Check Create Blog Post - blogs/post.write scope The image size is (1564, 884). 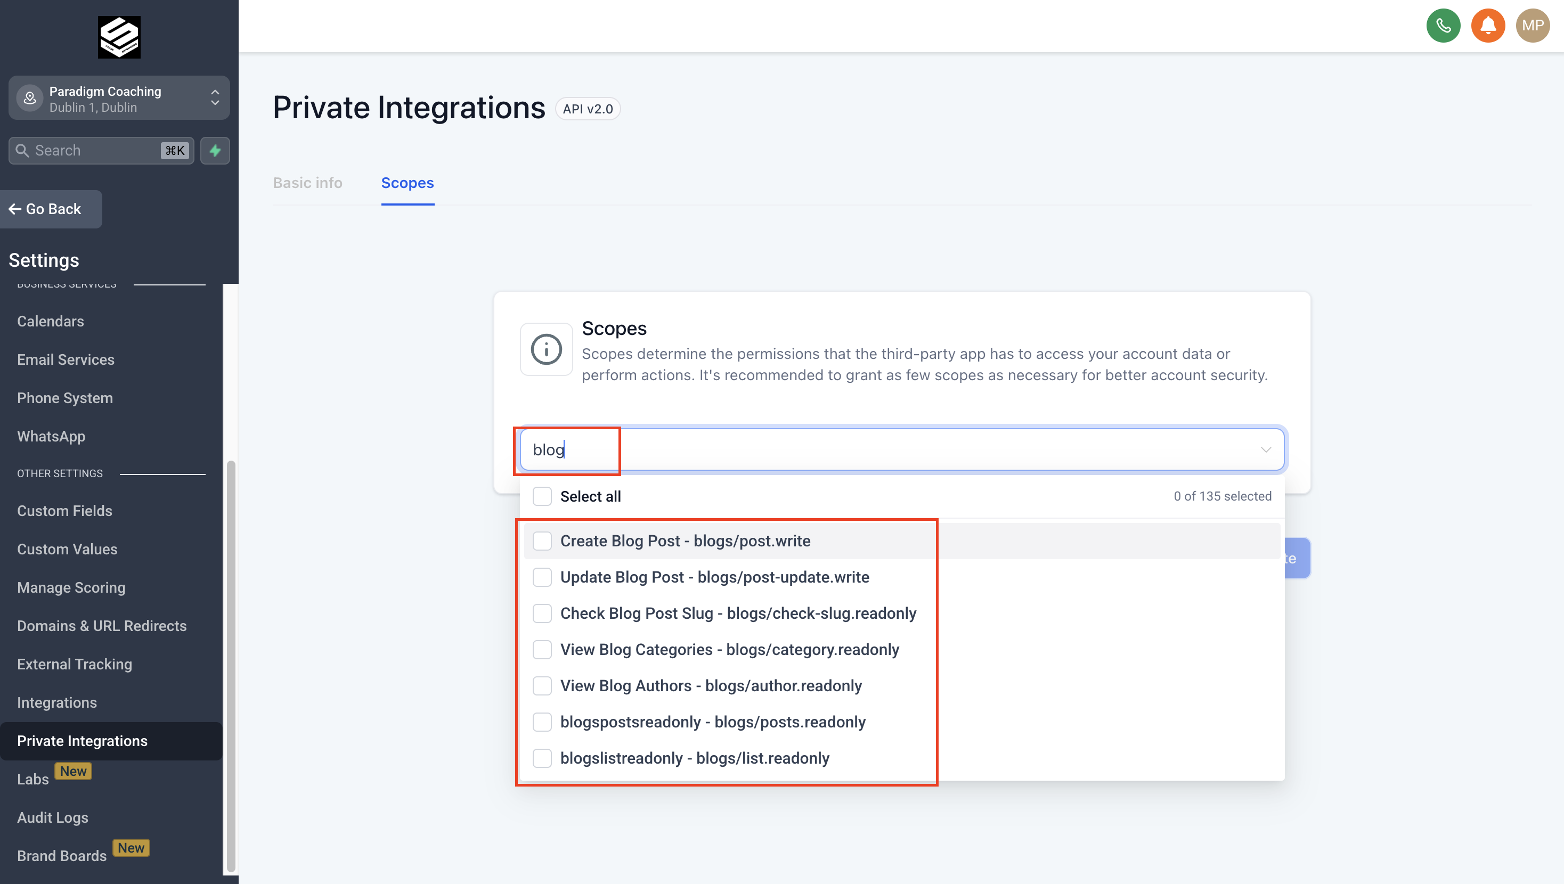coord(542,541)
